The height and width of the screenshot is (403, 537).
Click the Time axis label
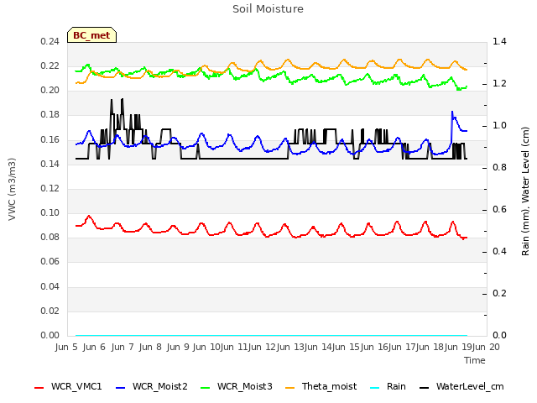coord(475,360)
